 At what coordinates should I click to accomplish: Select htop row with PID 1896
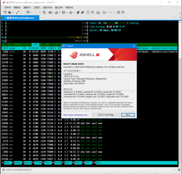52,152
